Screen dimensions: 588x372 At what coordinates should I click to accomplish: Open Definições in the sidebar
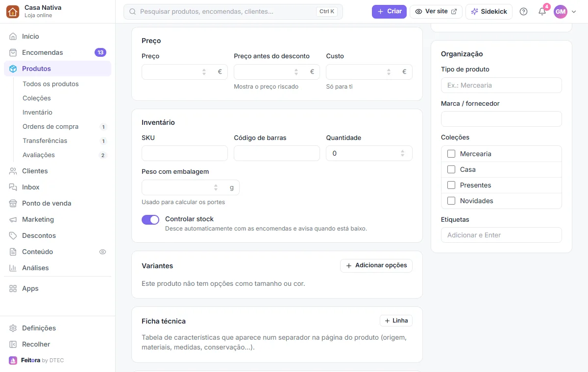(x=57, y=328)
